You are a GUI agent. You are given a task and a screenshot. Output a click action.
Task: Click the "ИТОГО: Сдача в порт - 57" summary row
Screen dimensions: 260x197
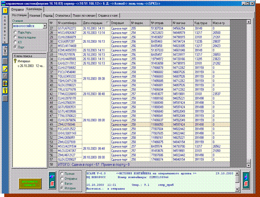point(144,165)
